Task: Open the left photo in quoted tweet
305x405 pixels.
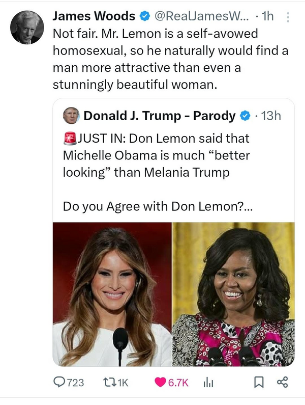Action: point(112,294)
